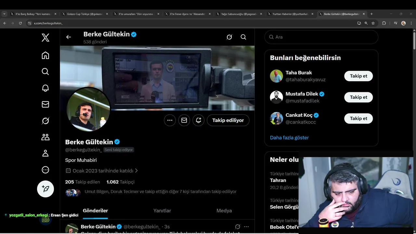Switch to the Medya tab

click(x=224, y=211)
